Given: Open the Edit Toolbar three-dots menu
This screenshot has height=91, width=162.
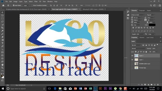Looking at the screenshot, I should tap(2, 71).
